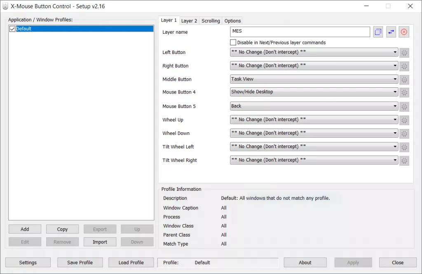Uncheck the Default profile checkbox
The image size is (422, 274).
point(12,29)
